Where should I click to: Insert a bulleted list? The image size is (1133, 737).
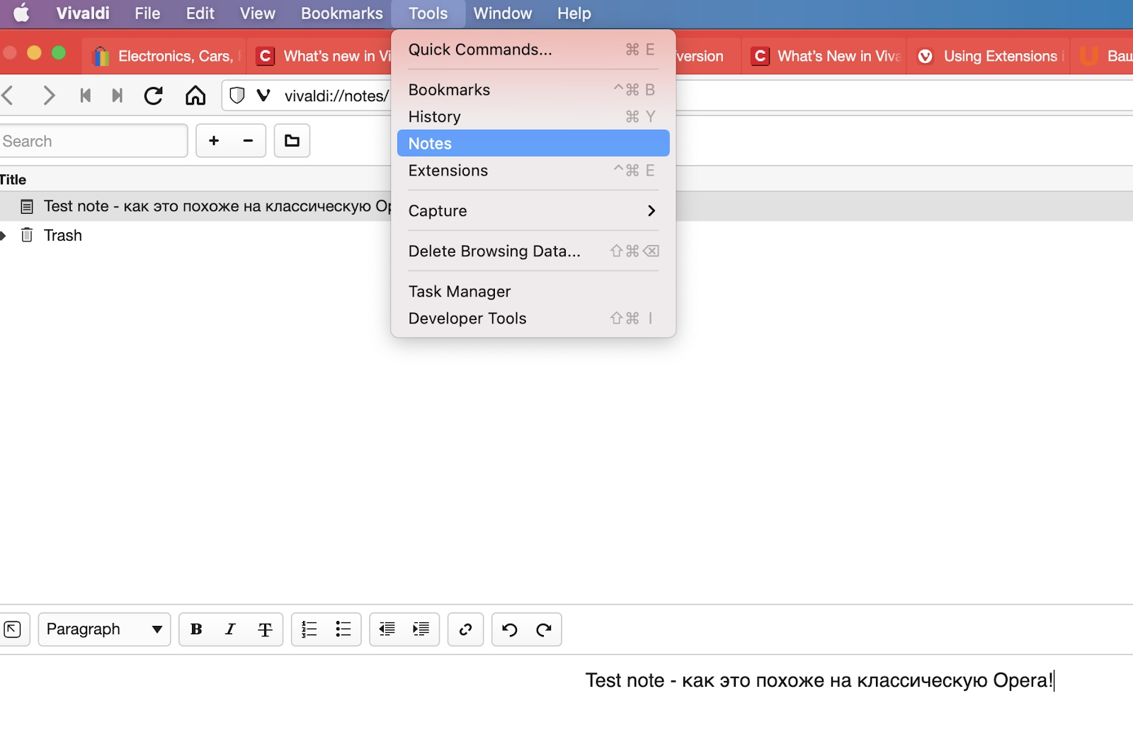point(343,629)
